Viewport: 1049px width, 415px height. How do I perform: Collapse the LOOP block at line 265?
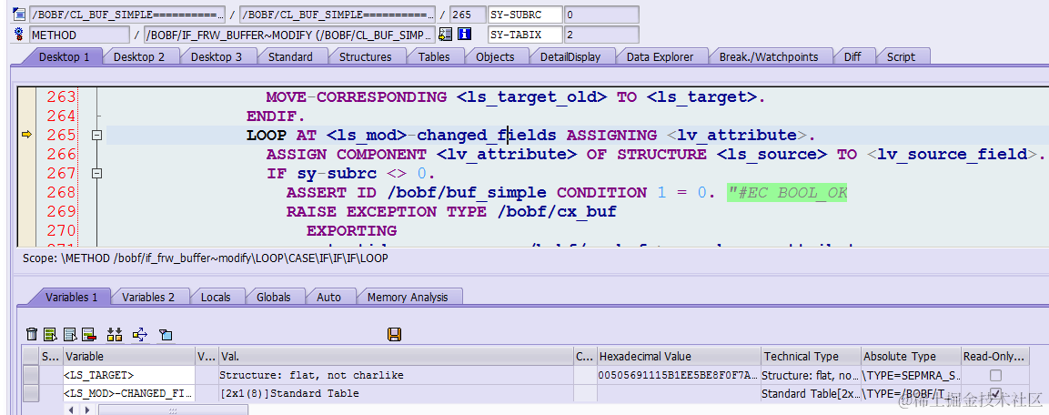[97, 136]
